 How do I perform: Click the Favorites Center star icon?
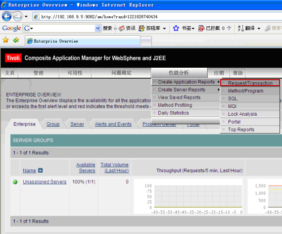(5, 40)
